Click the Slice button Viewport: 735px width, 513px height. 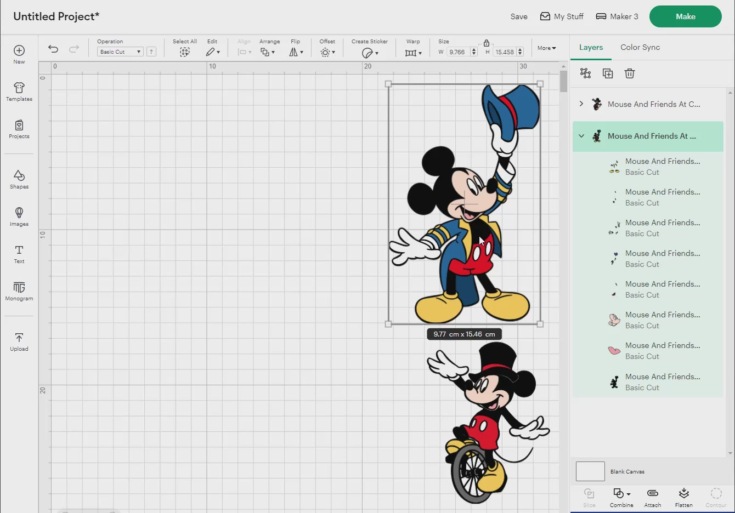coord(589,498)
